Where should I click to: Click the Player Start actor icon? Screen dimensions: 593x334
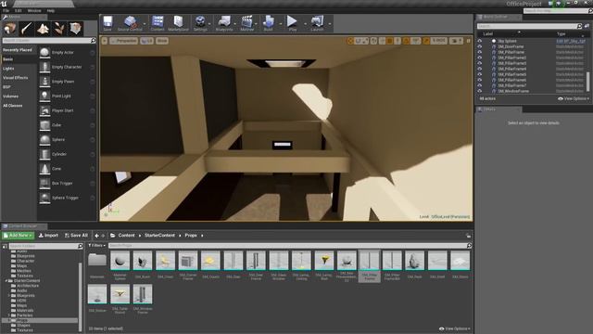click(44, 110)
